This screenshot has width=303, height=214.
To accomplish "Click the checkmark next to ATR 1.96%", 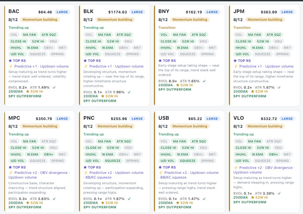I will [129, 92].
